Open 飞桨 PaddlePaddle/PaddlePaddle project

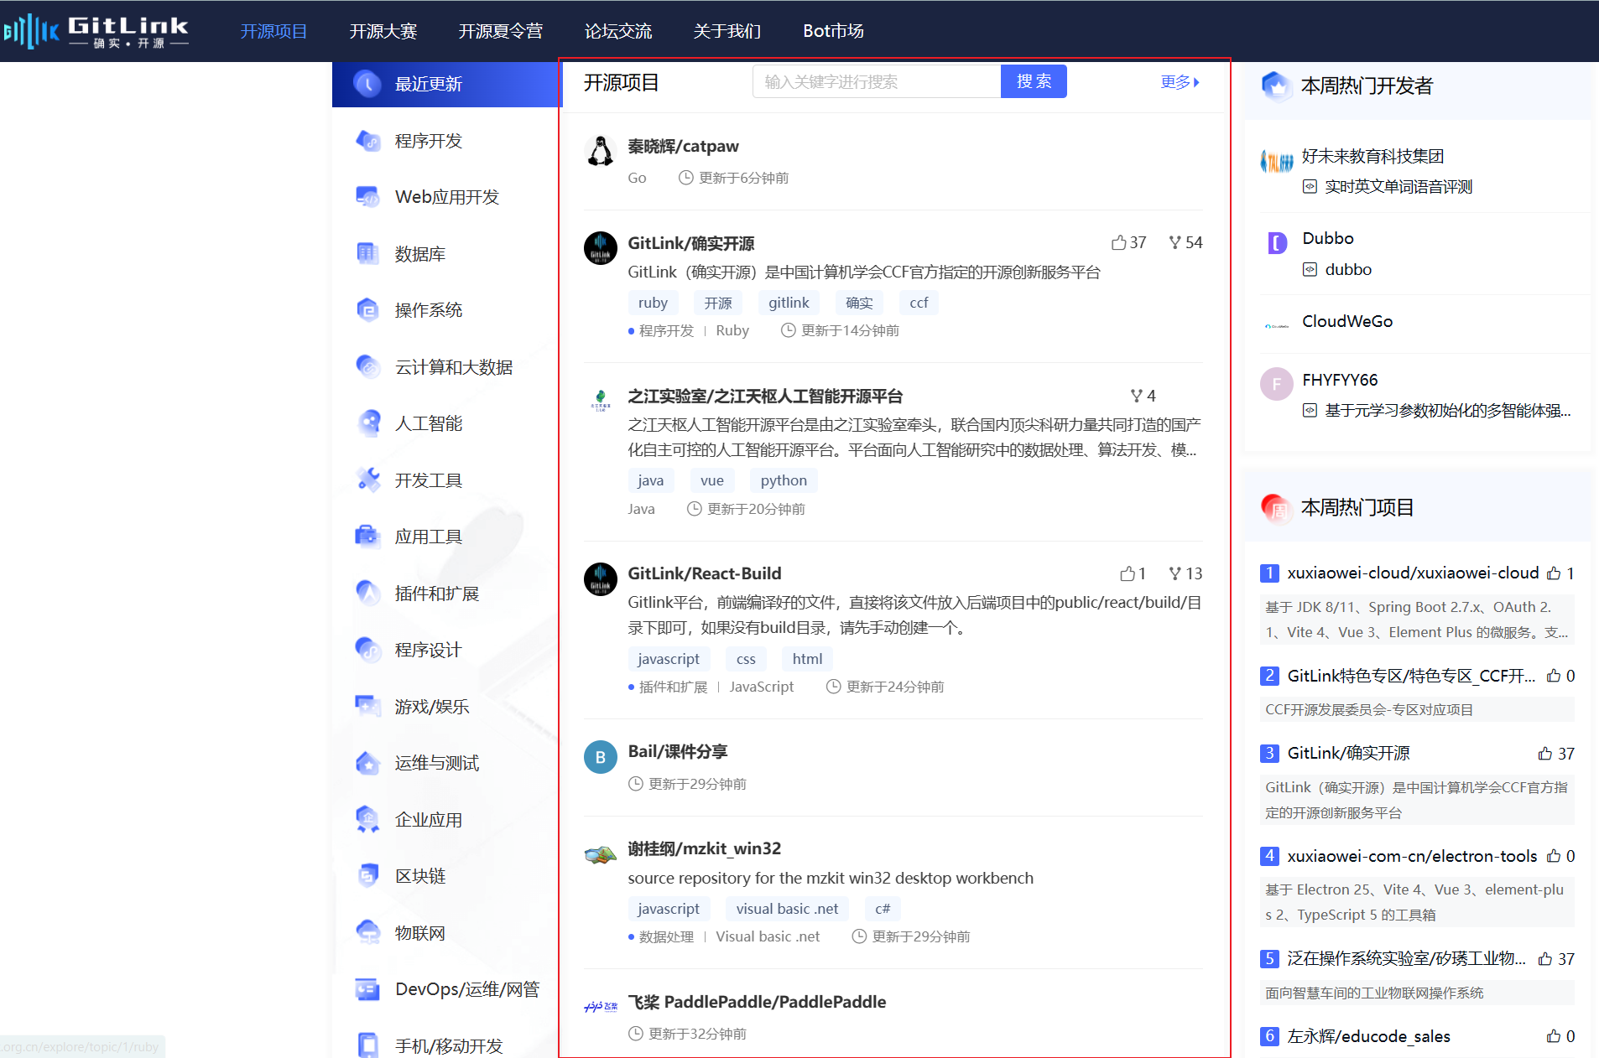click(x=757, y=1002)
